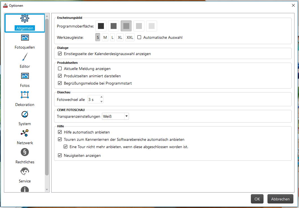Set toolbar size to XXL

click(130, 37)
